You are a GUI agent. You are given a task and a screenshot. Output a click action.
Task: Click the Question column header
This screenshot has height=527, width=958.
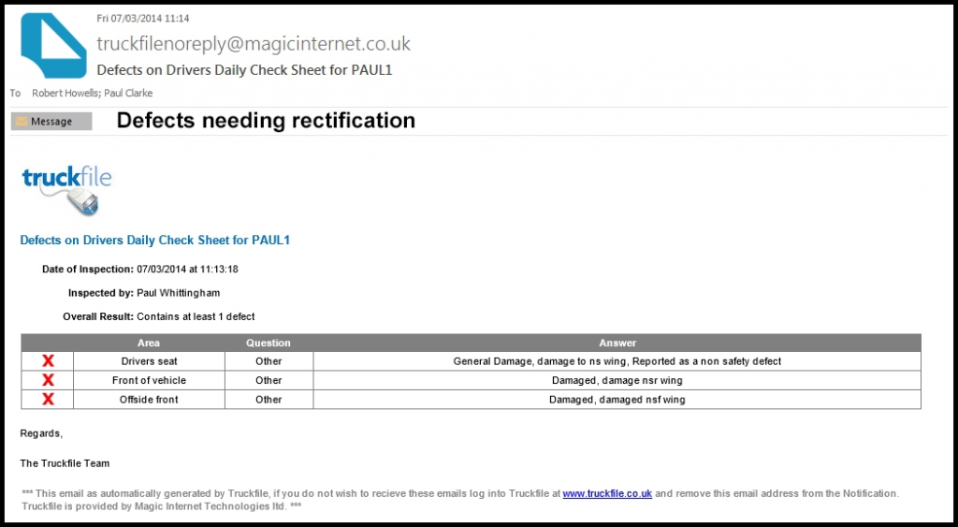pyautogui.click(x=269, y=343)
